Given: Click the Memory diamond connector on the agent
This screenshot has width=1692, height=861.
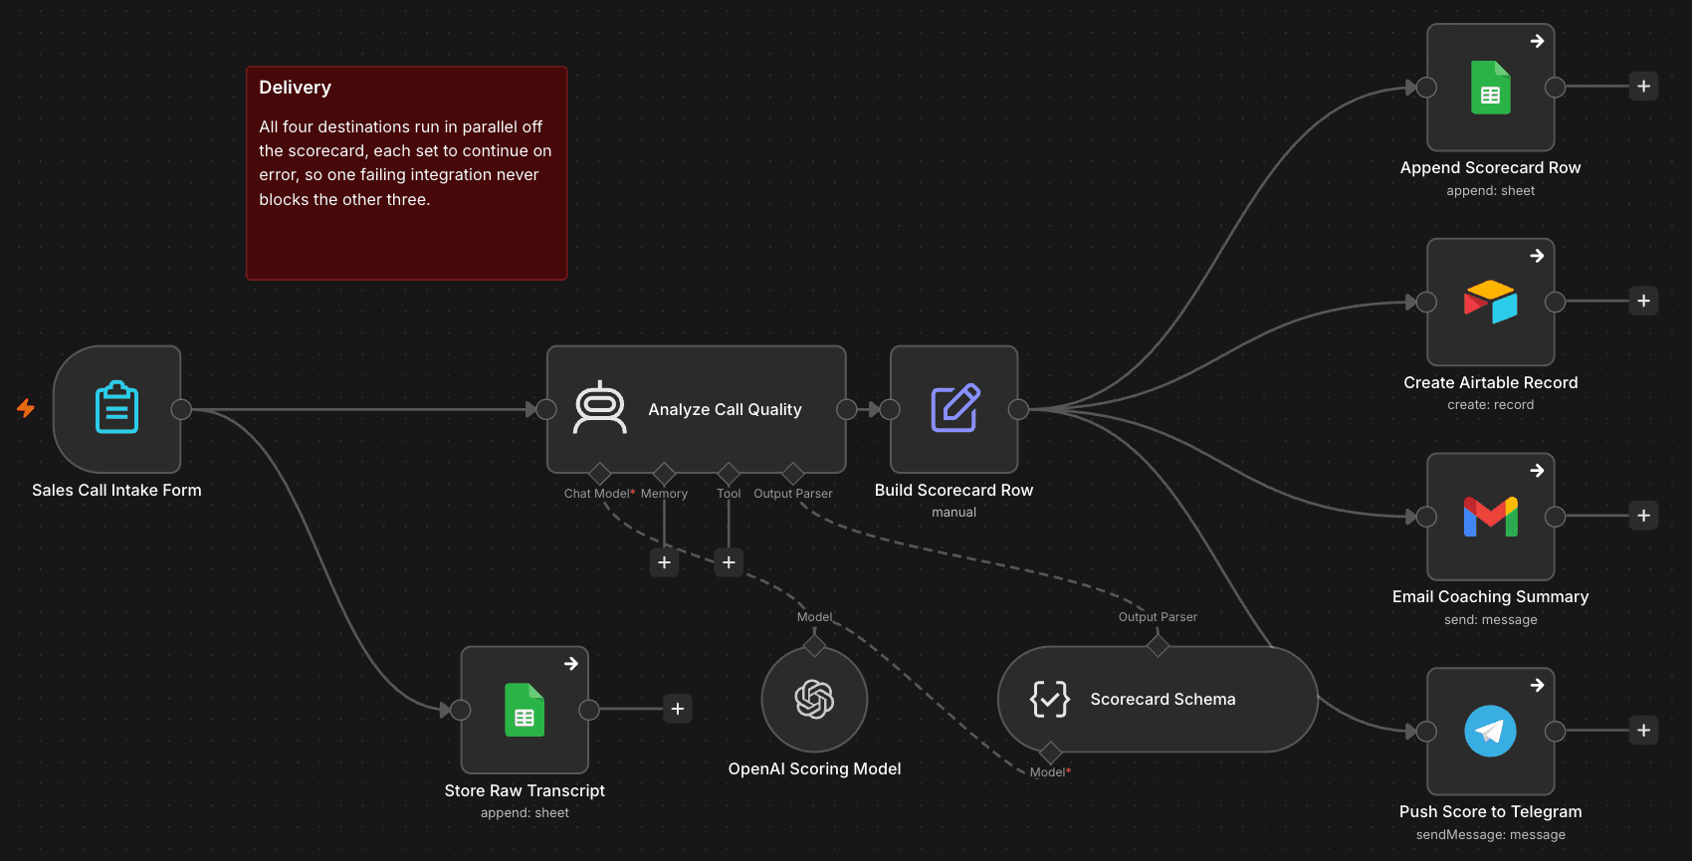Looking at the screenshot, I should 664,473.
